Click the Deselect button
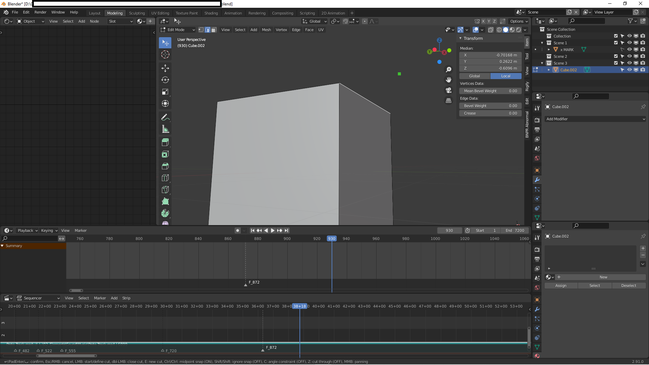Viewport: 649px width, 365px height. point(629,286)
